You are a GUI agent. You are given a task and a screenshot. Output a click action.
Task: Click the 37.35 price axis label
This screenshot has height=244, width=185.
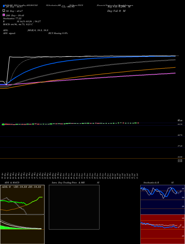pos(180,146)
